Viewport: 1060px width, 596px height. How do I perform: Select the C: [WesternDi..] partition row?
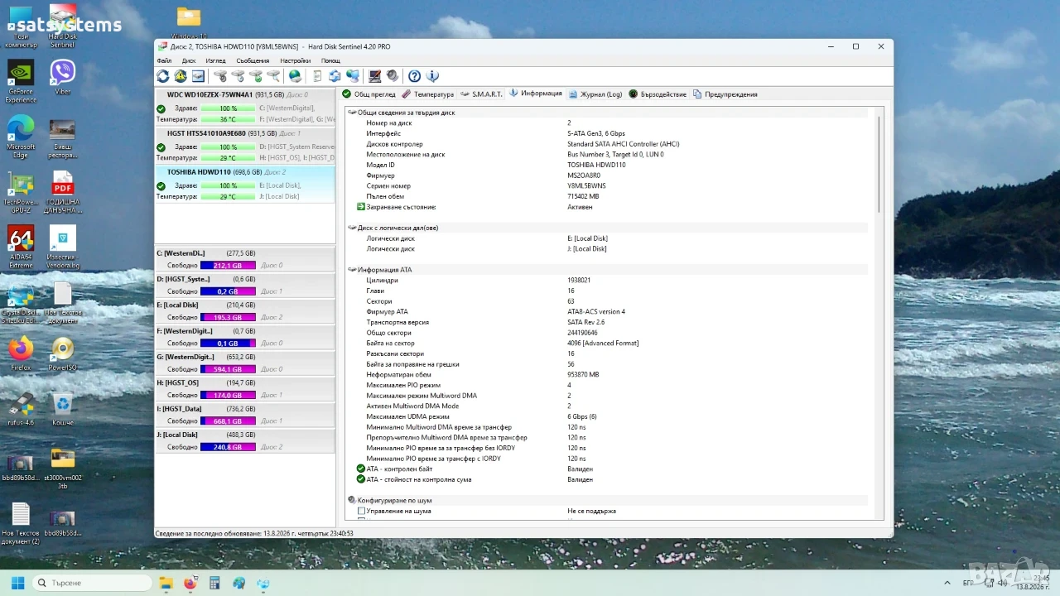pos(245,259)
